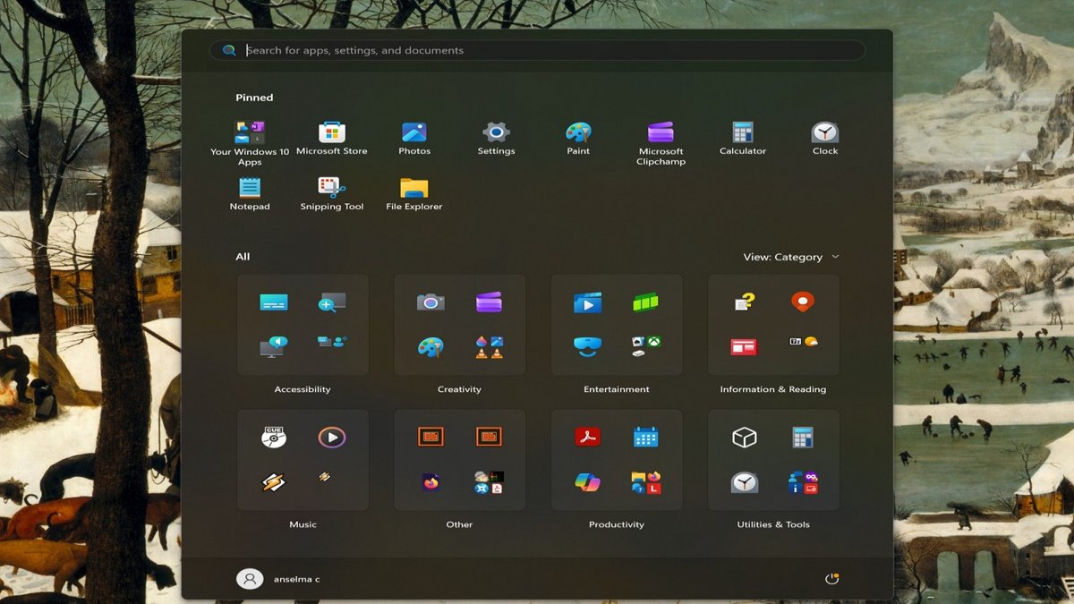Launch Paint from the Pinned section

(x=578, y=139)
